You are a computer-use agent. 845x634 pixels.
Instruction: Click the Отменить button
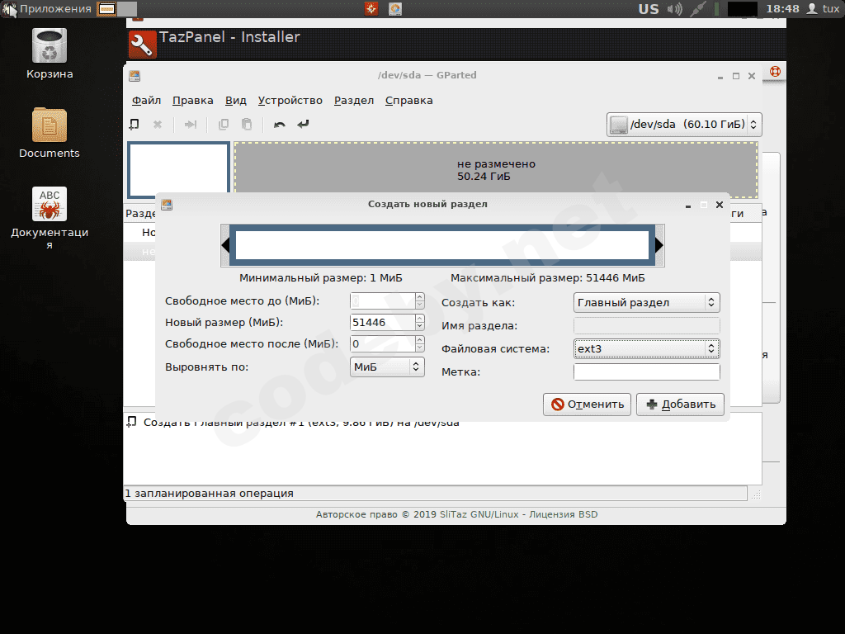click(x=587, y=405)
